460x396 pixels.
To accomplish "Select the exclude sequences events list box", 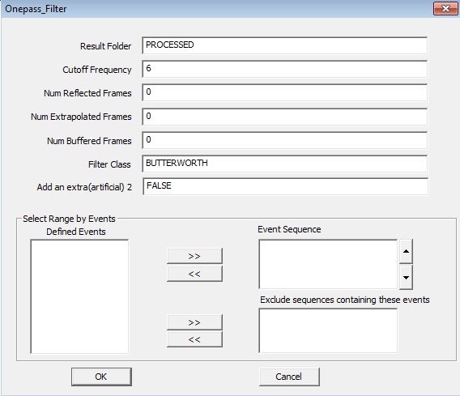I will pos(328,330).
